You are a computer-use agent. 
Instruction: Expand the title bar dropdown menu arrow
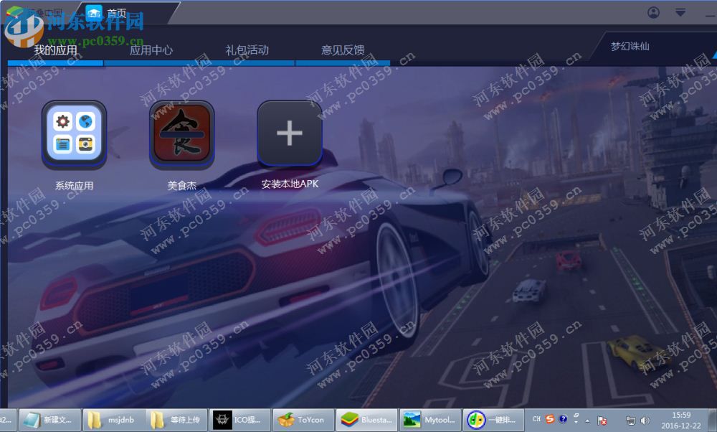click(680, 12)
